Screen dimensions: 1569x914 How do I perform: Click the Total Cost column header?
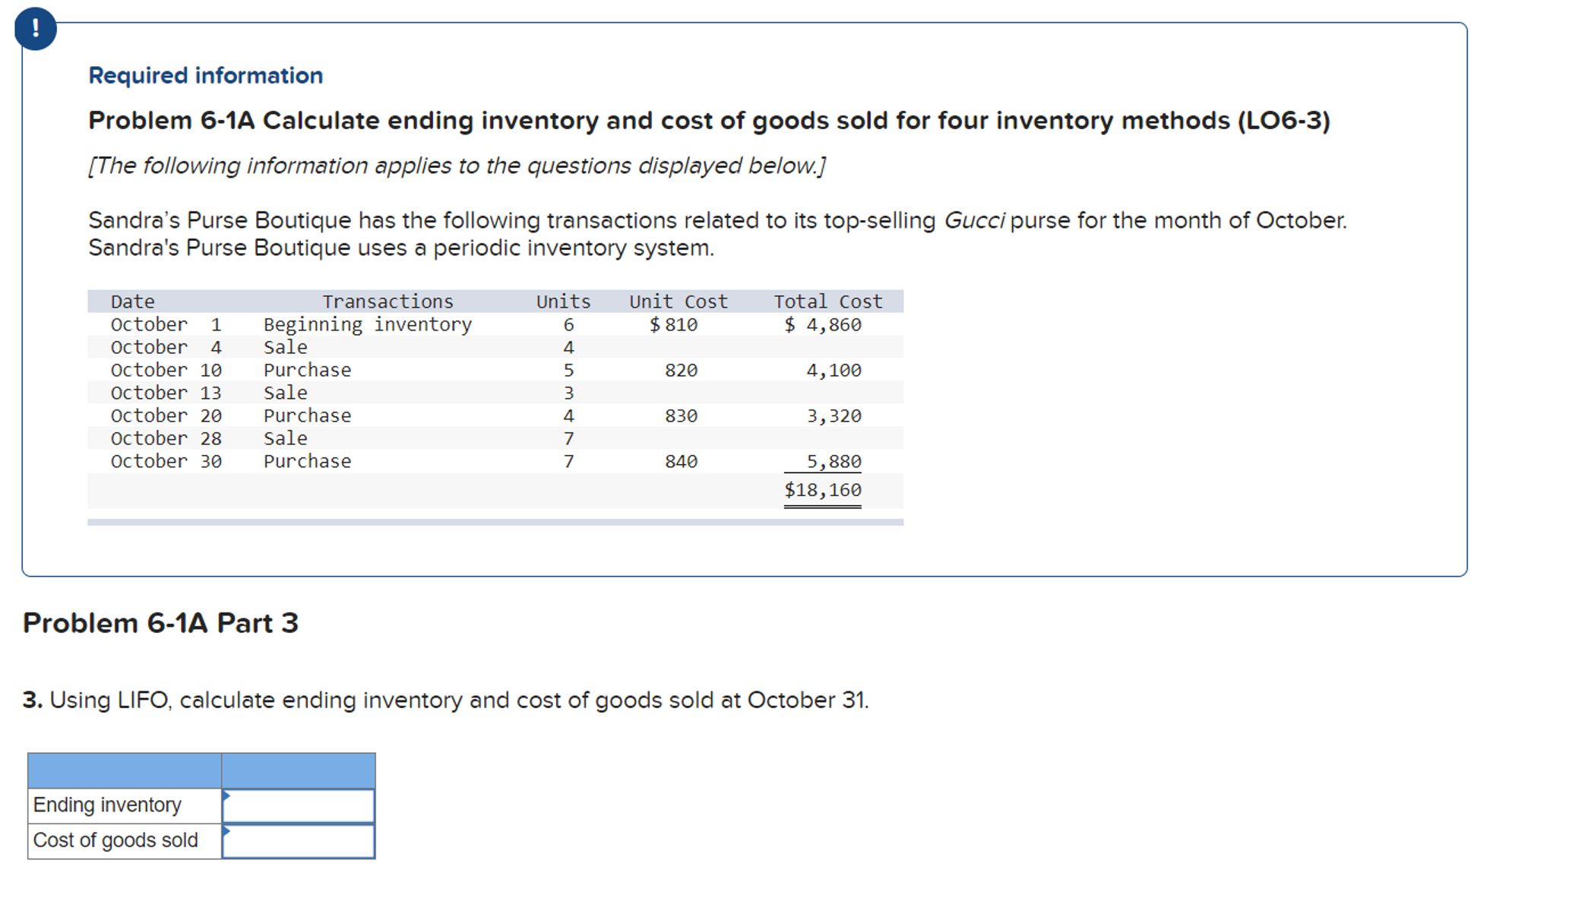(827, 302)
